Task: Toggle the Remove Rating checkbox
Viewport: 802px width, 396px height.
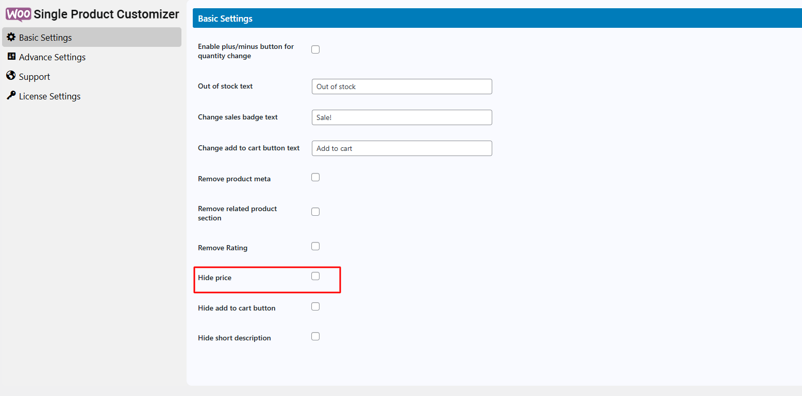Action: pos(315,246)
